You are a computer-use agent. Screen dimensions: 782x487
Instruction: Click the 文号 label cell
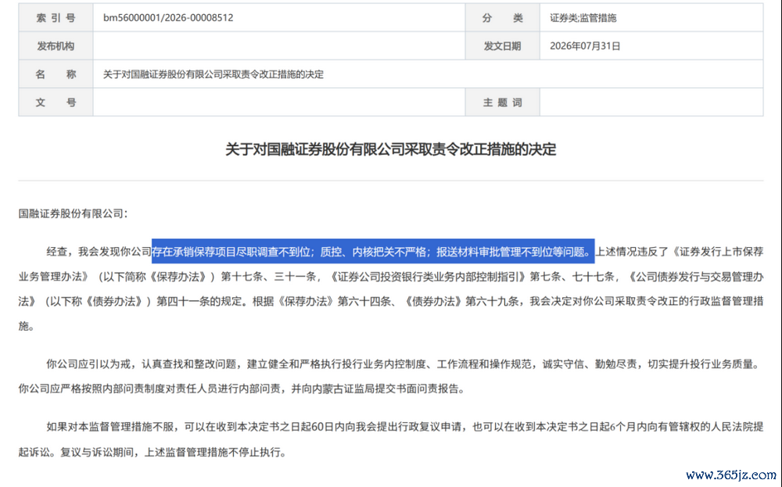click(x=56, y=102)
